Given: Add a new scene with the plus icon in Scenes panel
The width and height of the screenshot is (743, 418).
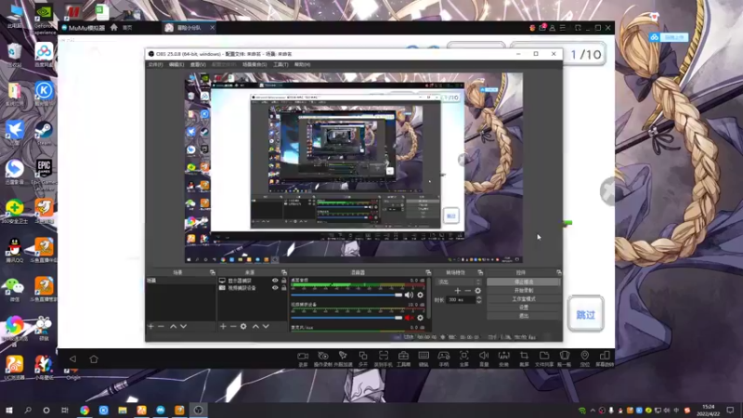Looking at the screenshot, I should click(150, 327).
